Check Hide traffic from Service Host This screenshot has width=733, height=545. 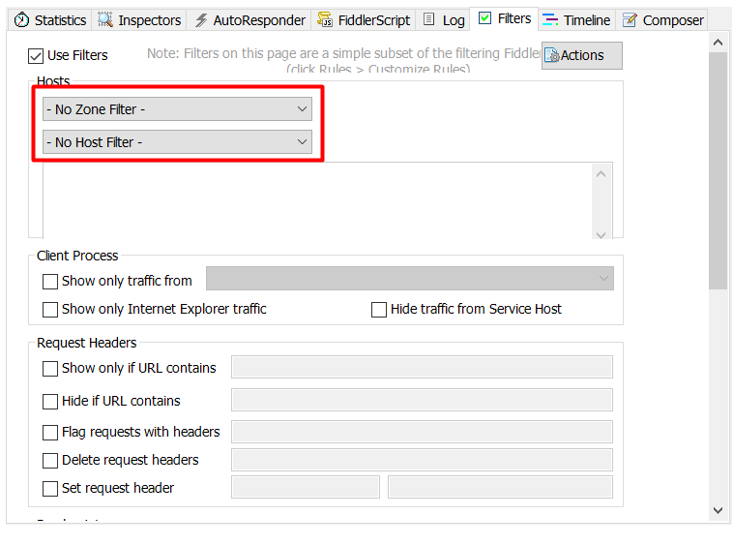tap(379, 310)
